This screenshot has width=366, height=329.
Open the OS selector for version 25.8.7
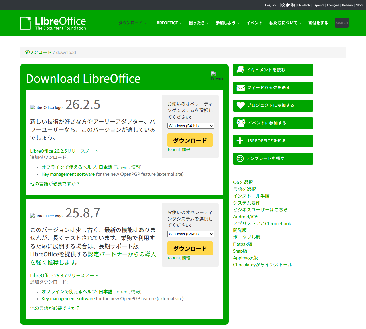point(190,234)
